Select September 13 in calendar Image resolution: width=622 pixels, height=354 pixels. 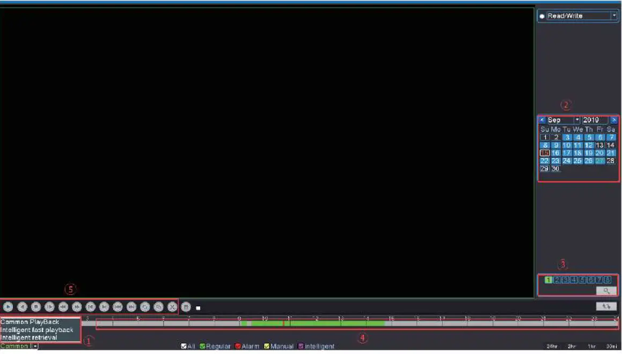[x=600, y=145]
